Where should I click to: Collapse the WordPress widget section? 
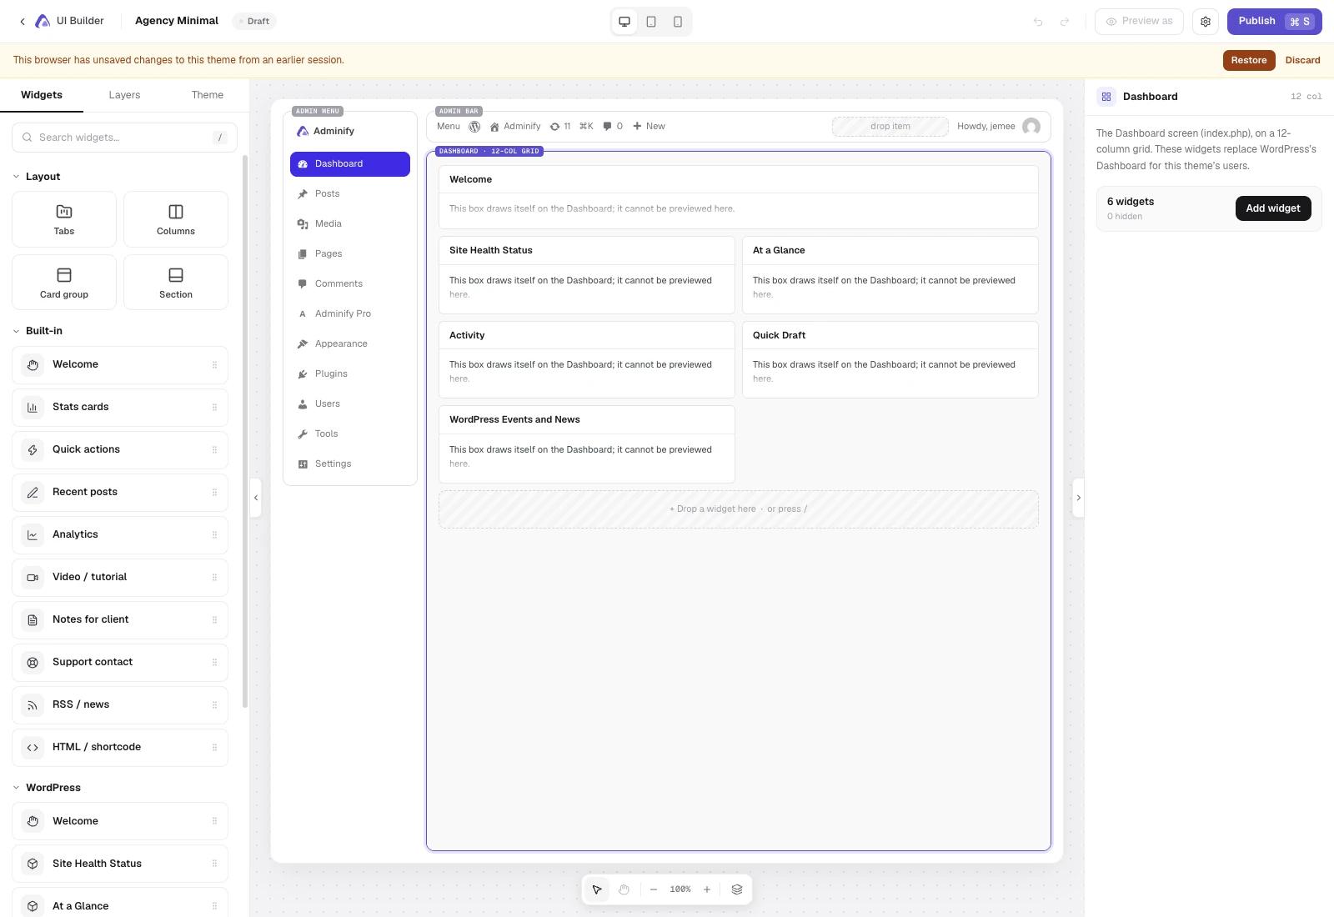coord(47,788)
